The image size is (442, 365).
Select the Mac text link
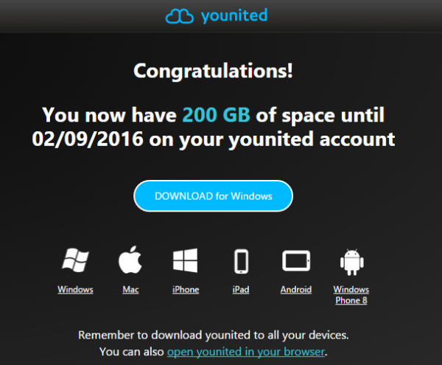130,290
